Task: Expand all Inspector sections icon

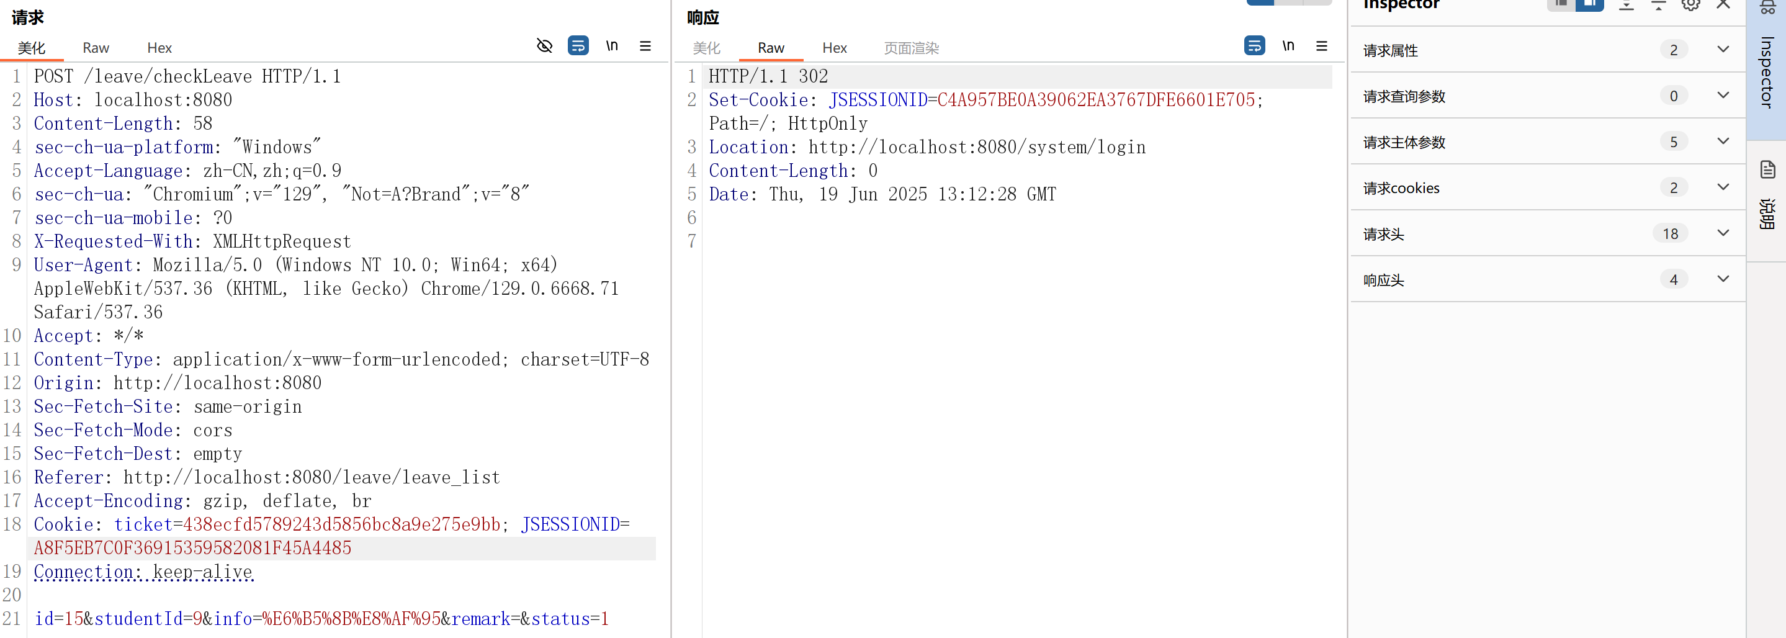Action: point(1626,5)
